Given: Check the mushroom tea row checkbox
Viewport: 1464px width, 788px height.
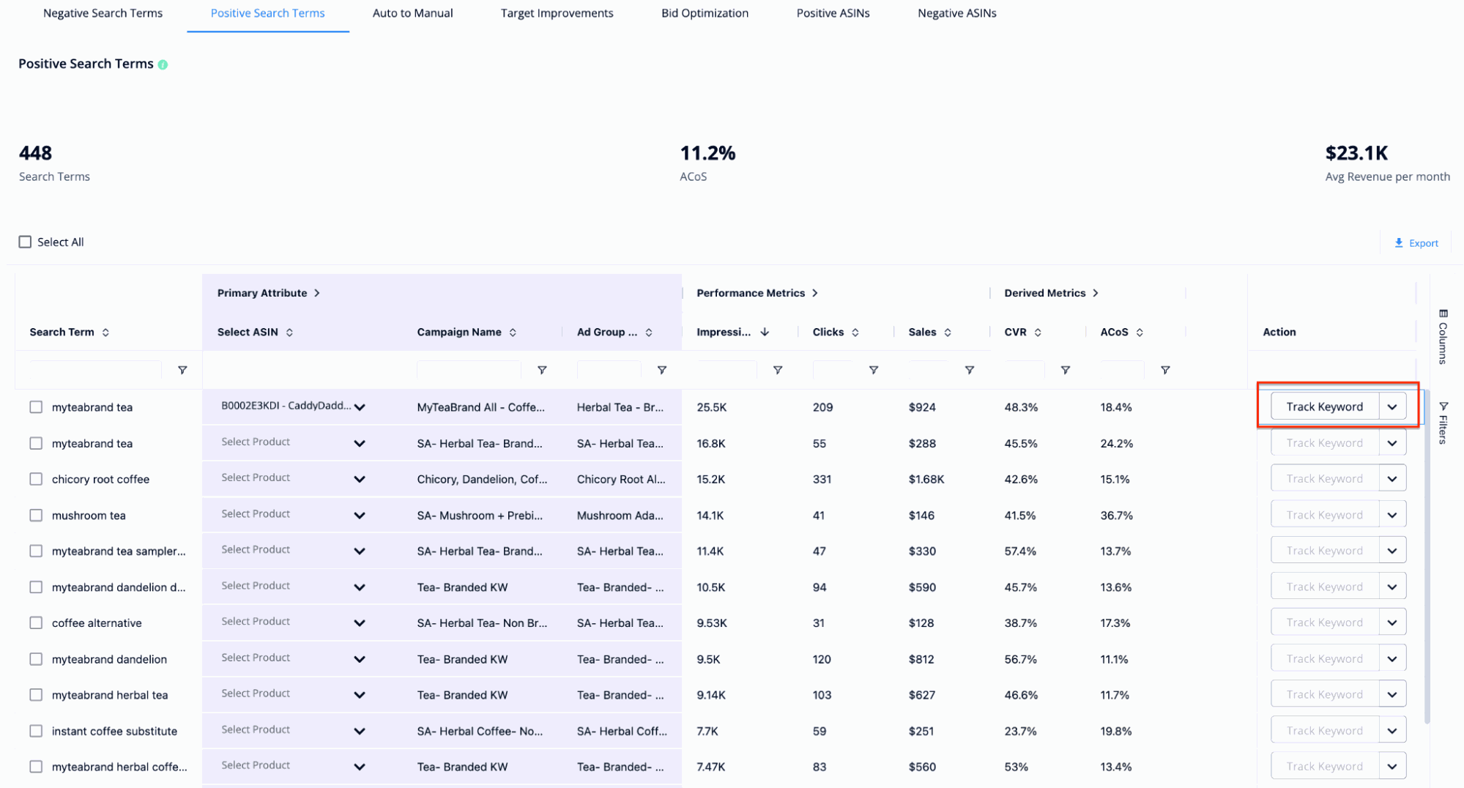Looking at the screenshot, I should pos(36,516).
